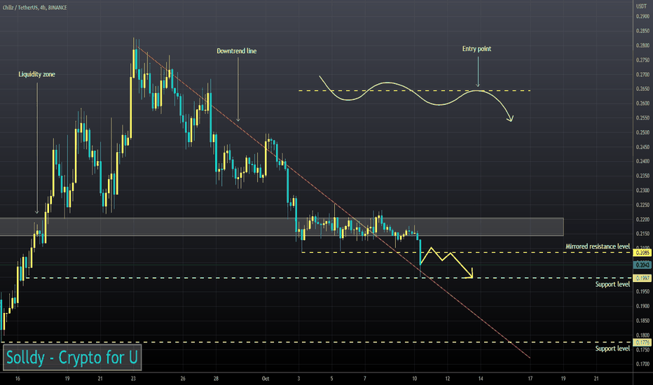
Task: Click the 0.2300 price axis label
Action: 642,190
